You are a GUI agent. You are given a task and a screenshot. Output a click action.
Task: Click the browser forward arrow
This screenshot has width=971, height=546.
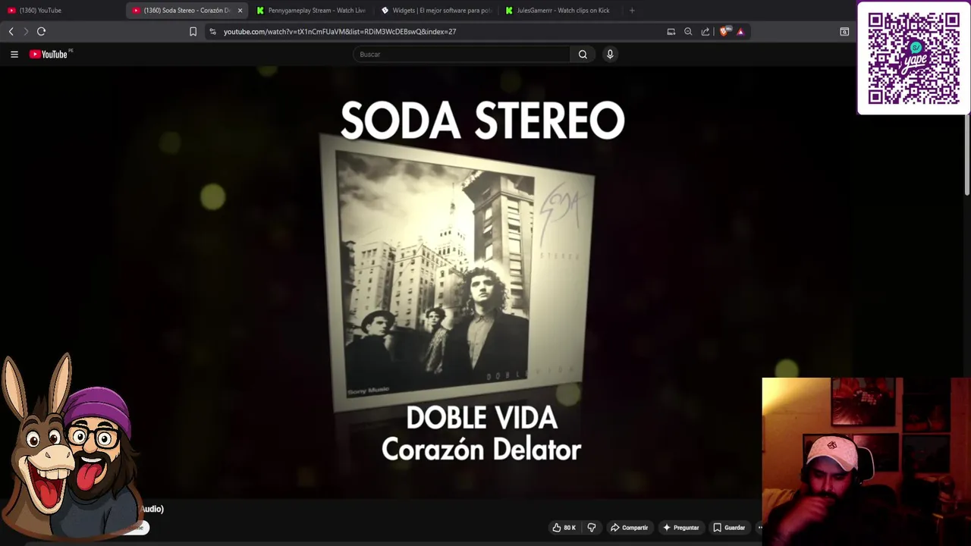pos(26,31)
